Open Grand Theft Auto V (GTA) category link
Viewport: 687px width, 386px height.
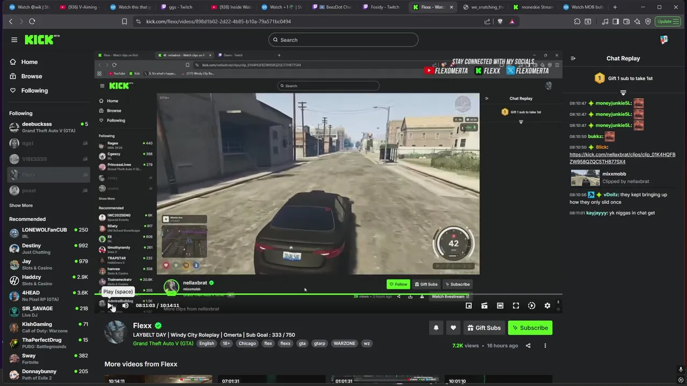[x=163, y=344]
